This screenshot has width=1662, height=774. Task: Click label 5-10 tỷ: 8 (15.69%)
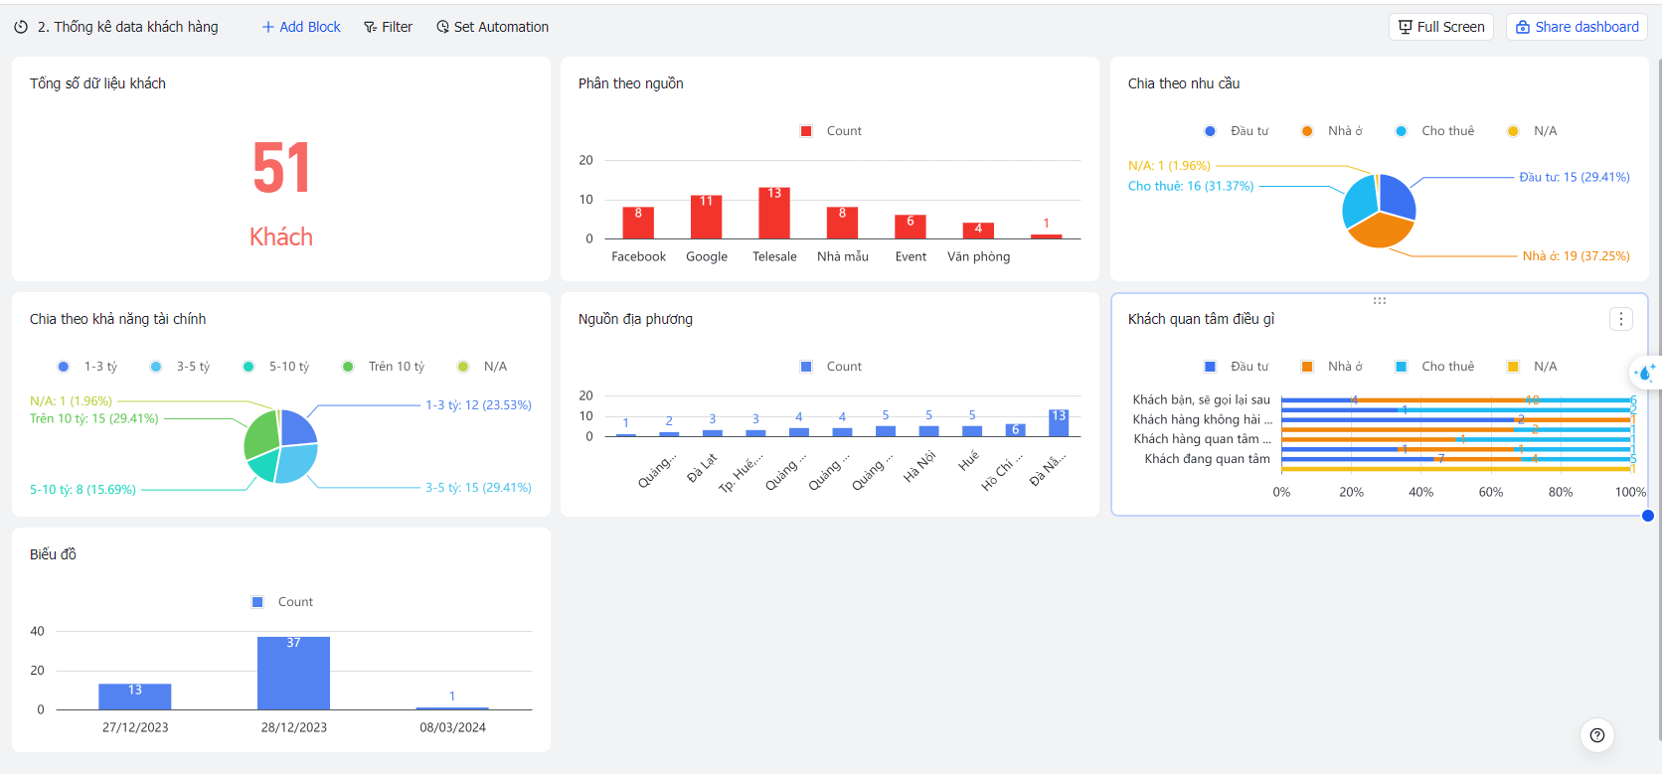pos(83,490)
